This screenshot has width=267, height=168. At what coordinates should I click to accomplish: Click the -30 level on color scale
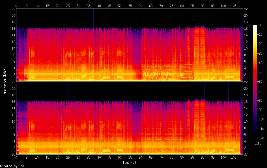pos(260,53)
